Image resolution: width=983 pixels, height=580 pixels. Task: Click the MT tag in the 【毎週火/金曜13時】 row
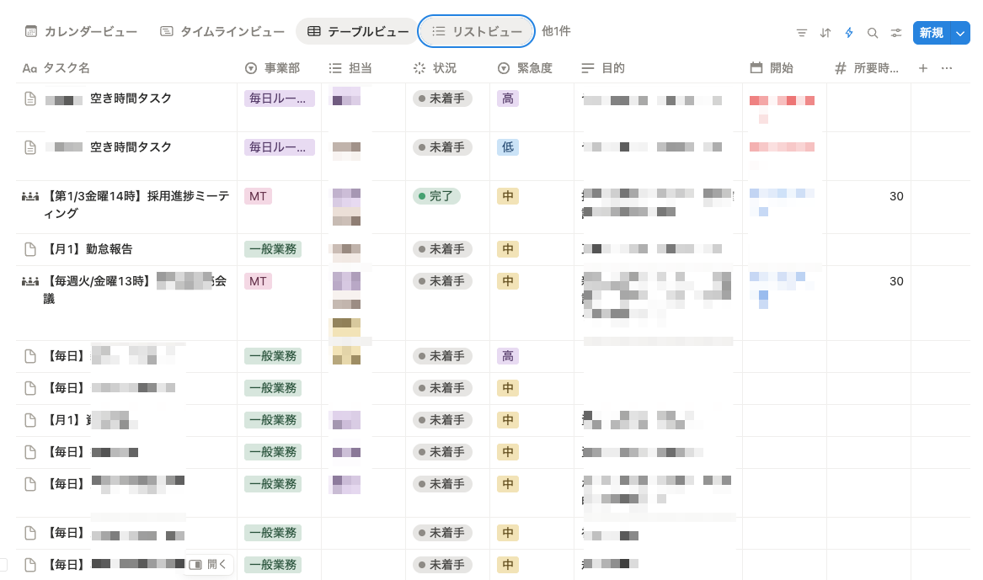(258, 282)
